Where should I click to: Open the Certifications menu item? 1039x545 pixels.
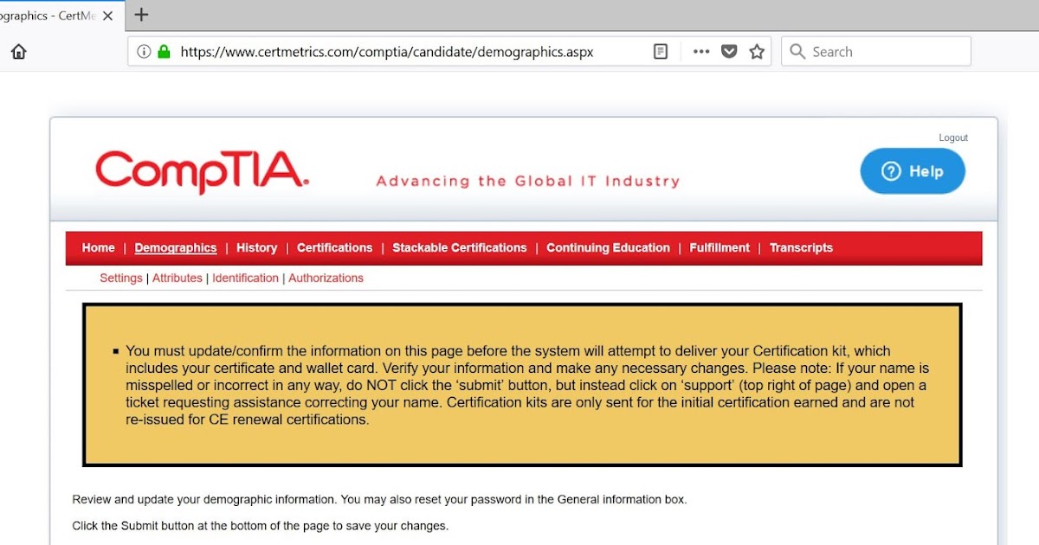tap(334, 247)
